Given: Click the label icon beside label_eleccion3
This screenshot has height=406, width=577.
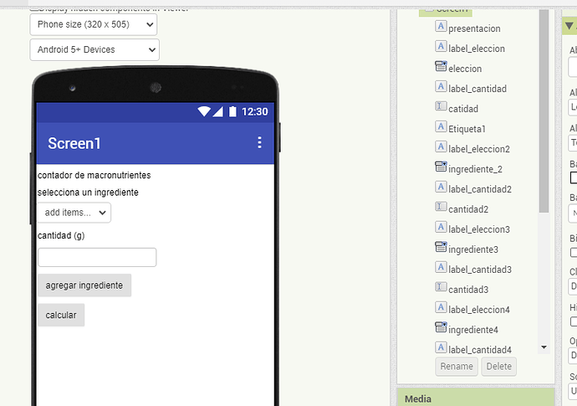Looking at the screenshot, I should pos(441,227).
